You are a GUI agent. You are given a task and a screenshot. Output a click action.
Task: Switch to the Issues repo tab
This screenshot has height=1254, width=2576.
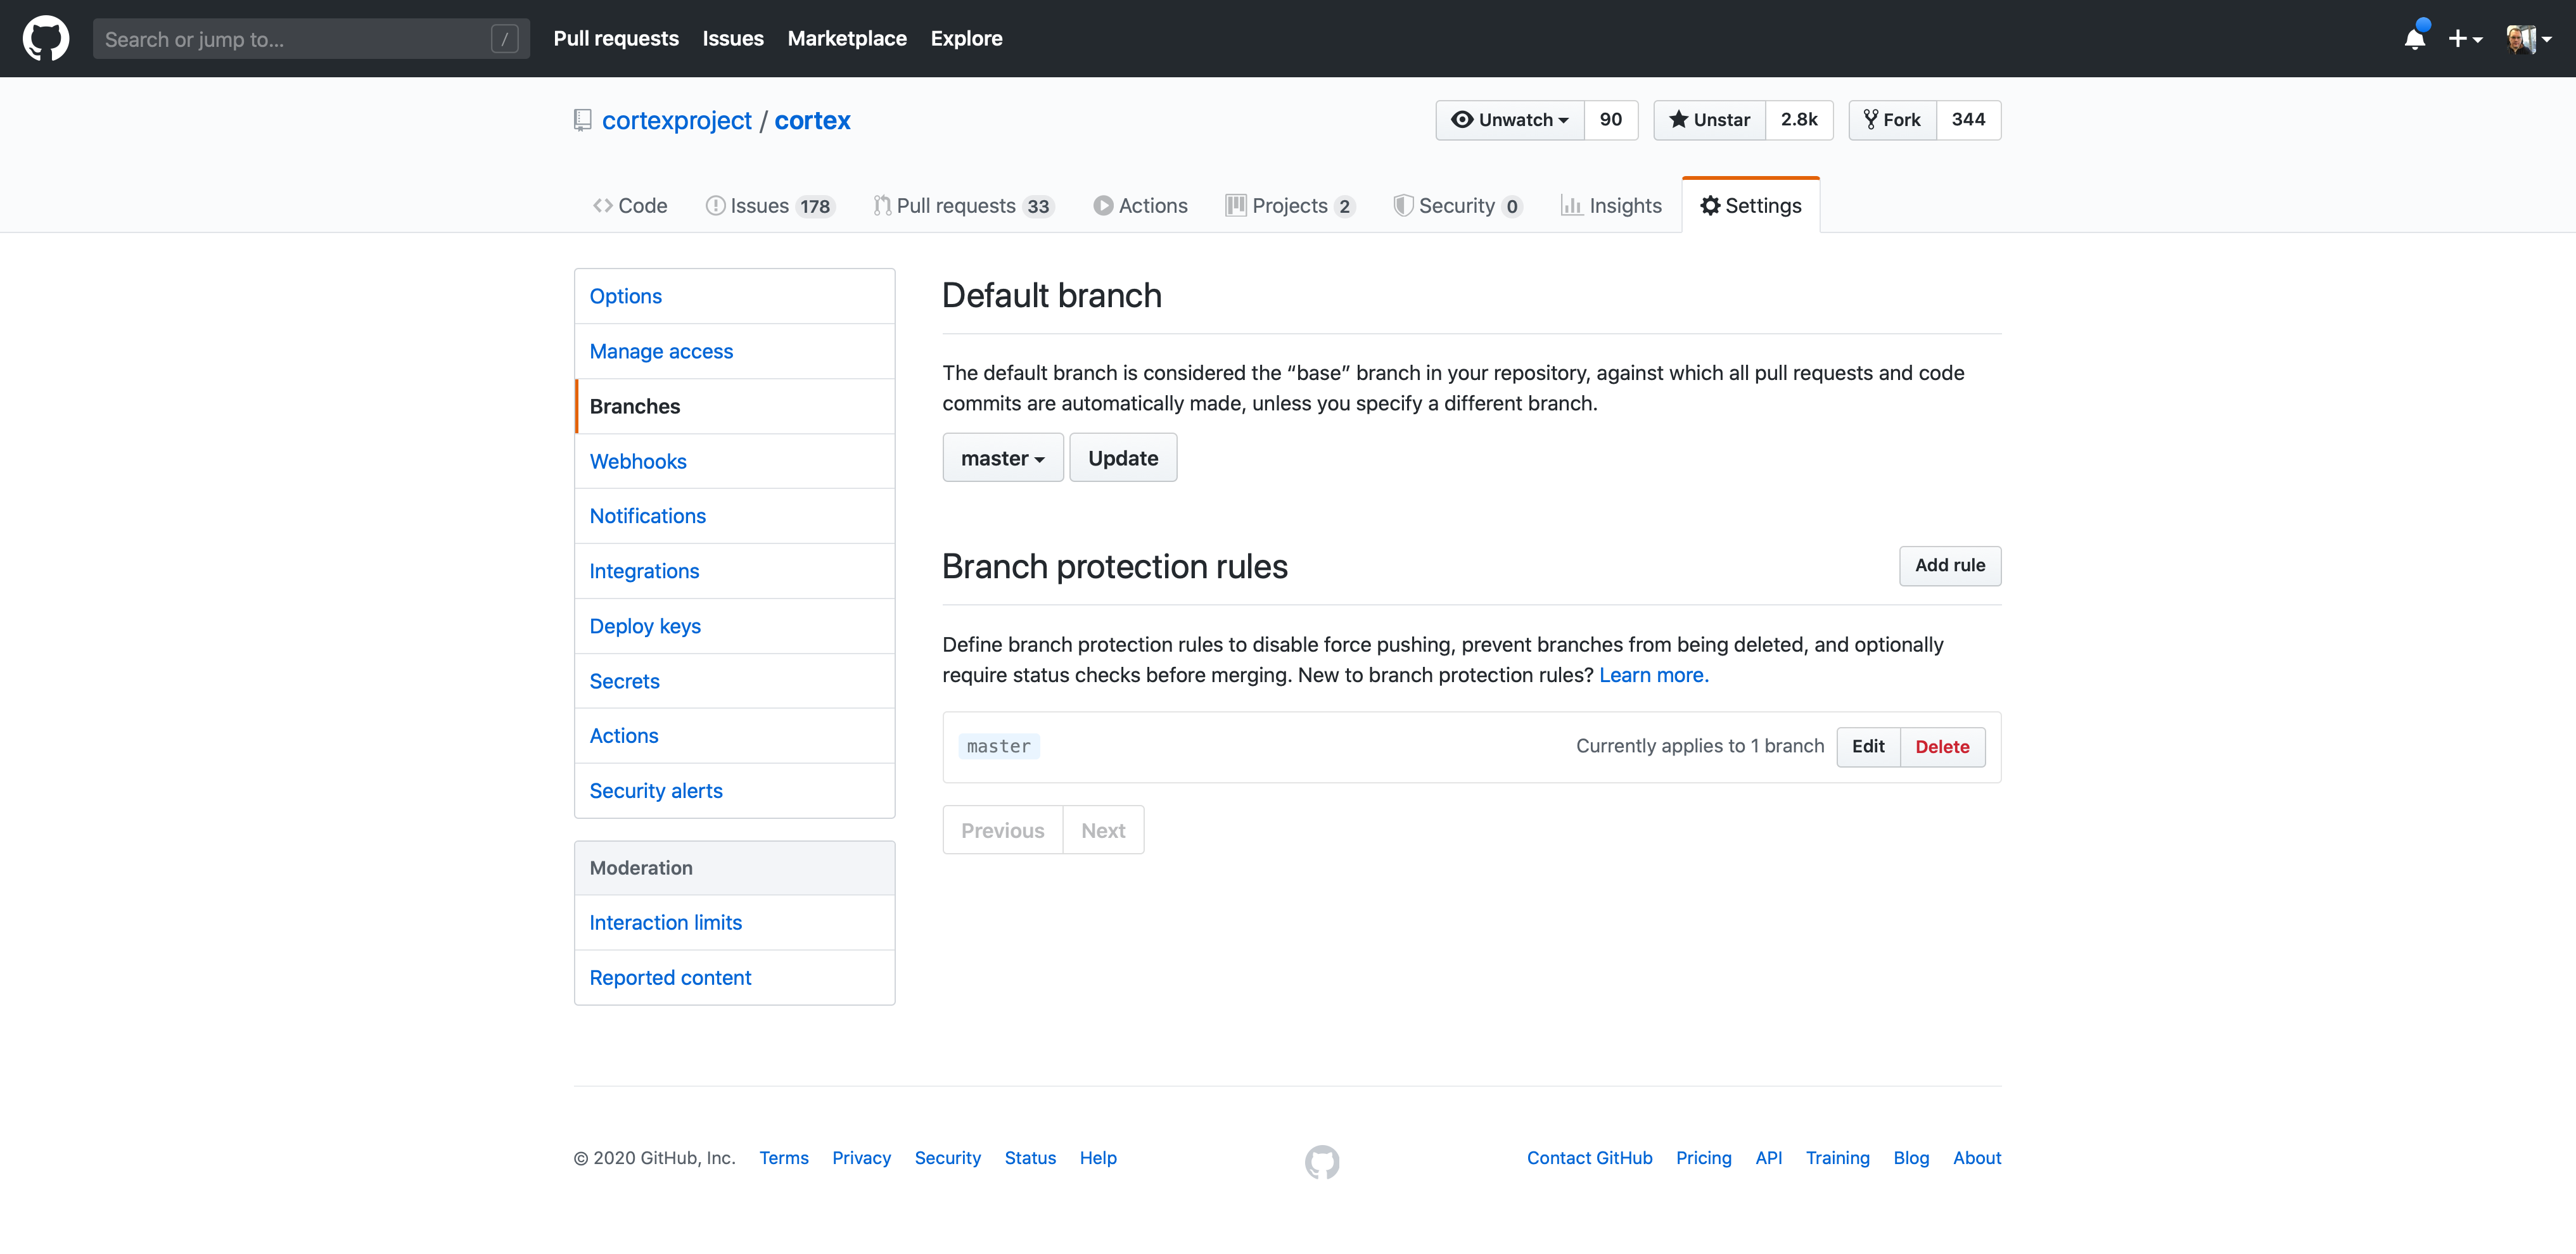pos(759,206)
